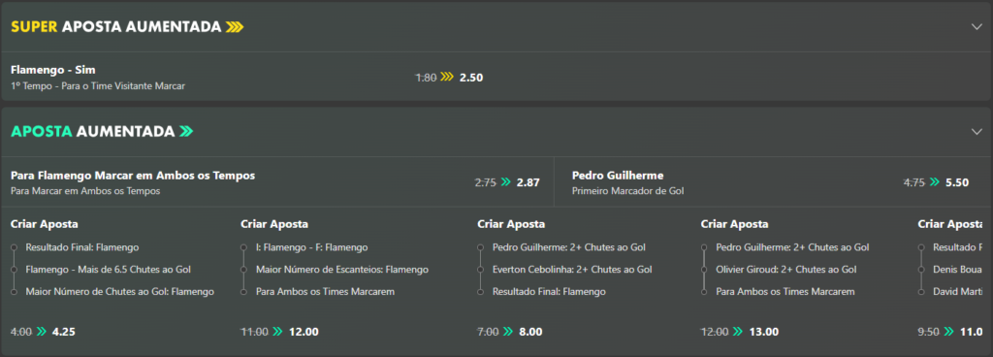Click yellow boost arrows beside 2.50 odds
The height and width of the screenshot is (357, 993).
[x=448, y=78]
